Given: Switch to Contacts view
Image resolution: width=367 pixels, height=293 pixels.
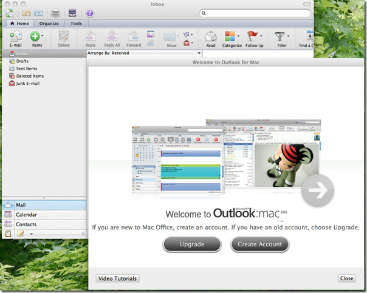Looking at the screenshot, I should coord(44,224).
